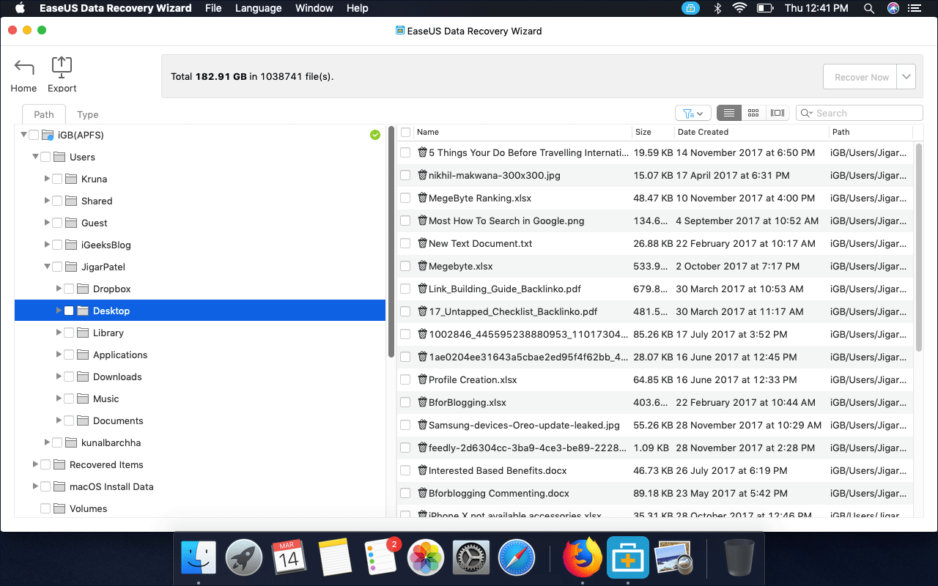Open Safari from the Dock
The width and height of the screenshot is (938, 586).
coord(517,559)
